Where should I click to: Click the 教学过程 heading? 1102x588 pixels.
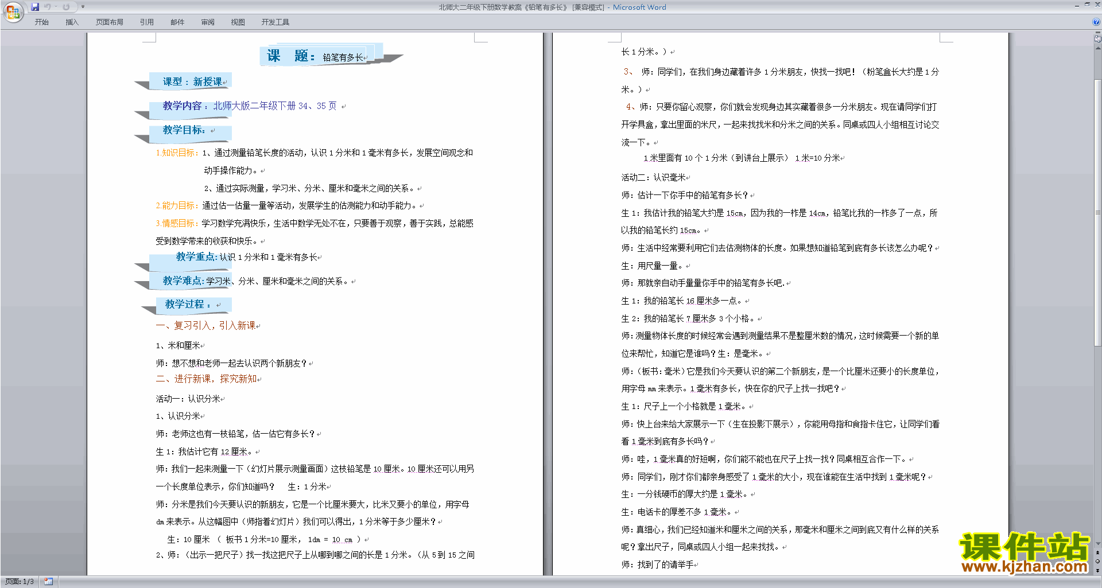(x=188, y=304)
